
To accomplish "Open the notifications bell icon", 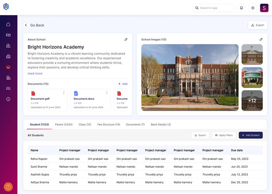I will point(241,8).
